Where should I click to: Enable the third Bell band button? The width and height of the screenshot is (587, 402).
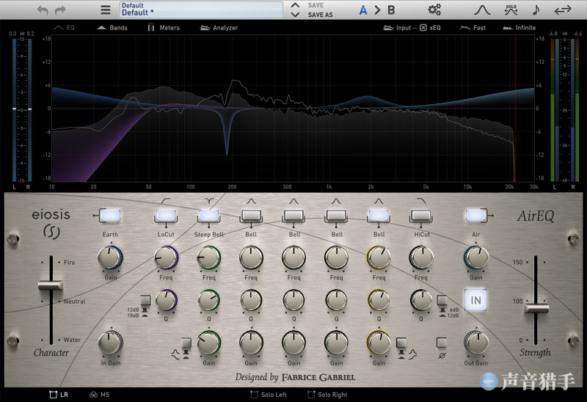(x=336, y=216)
